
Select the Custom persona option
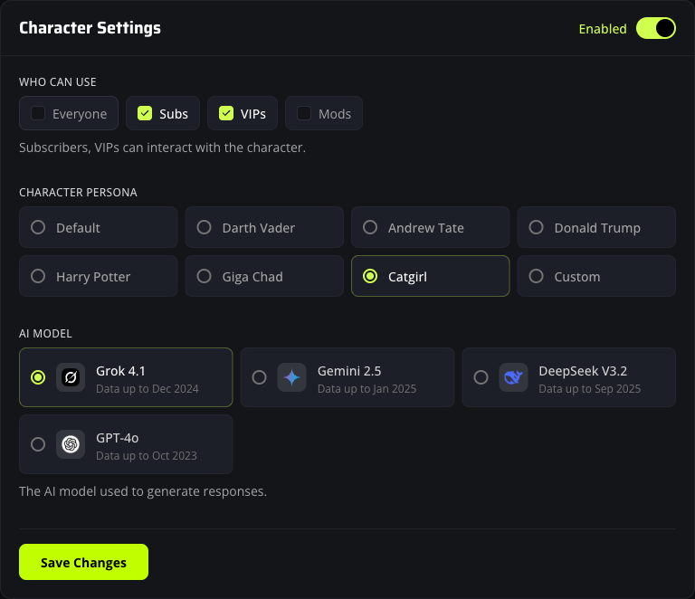coord(596,276)
